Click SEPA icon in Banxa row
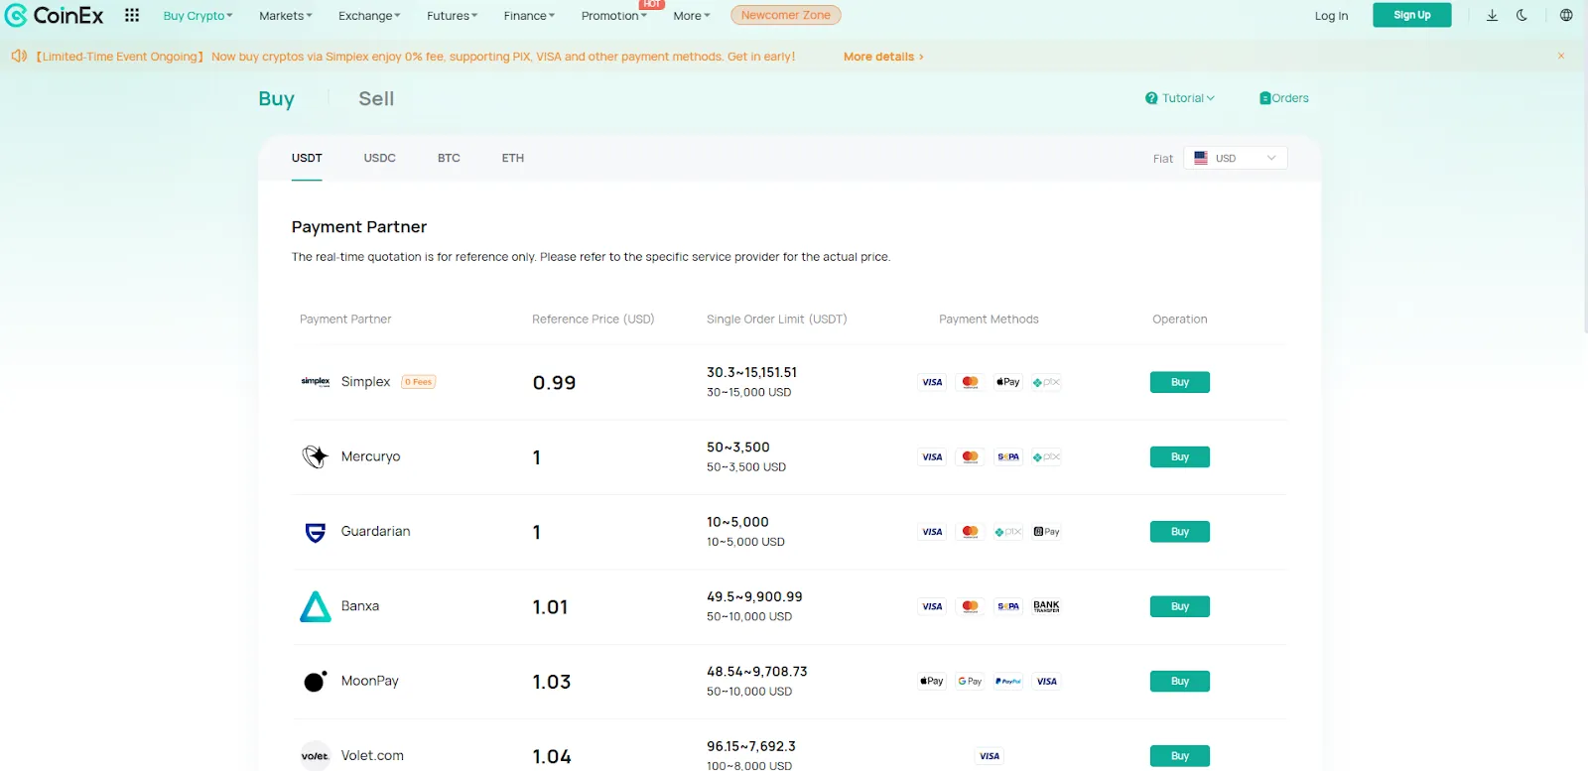The width and height of the screenshot is (1588, 771). 1008,606
